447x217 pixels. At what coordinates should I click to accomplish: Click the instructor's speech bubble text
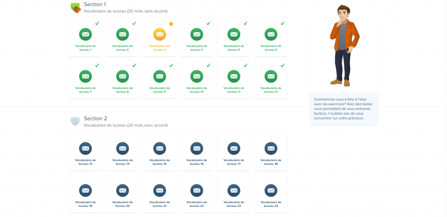(344, 109)
